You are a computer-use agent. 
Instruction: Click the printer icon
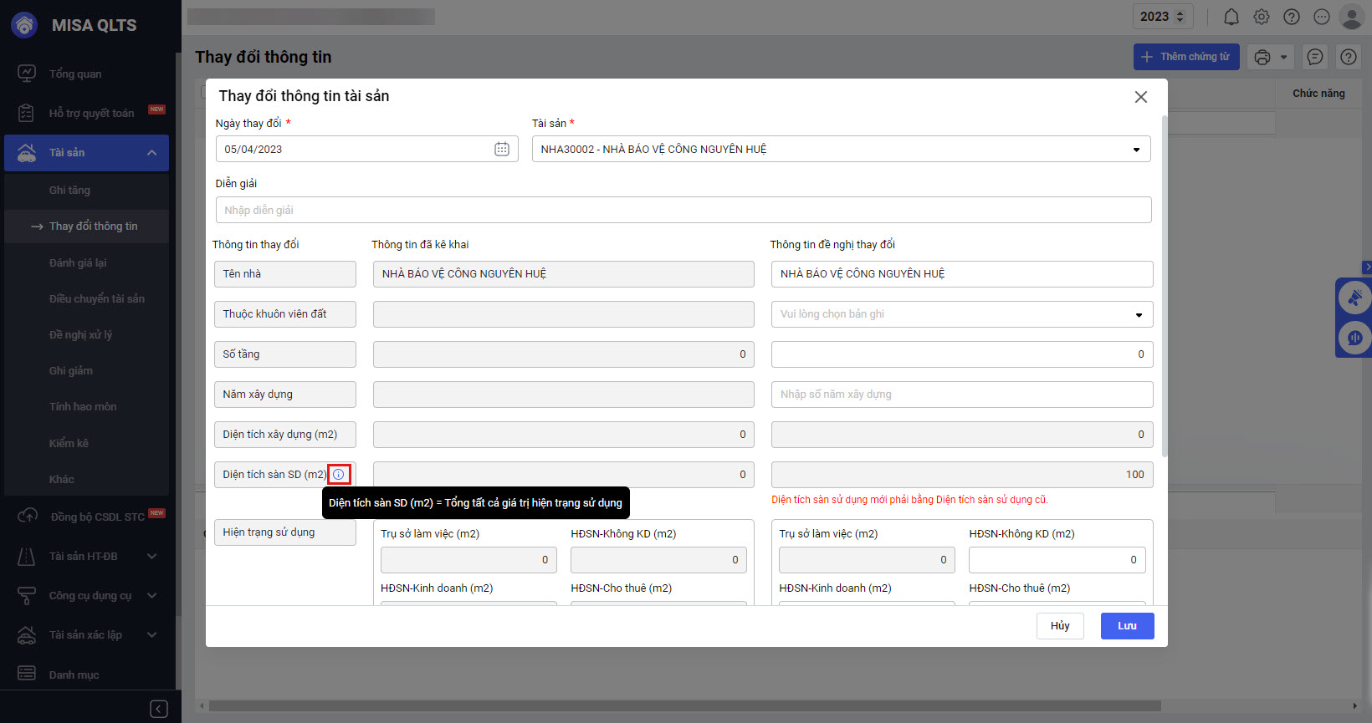[x=1262, y=57]
